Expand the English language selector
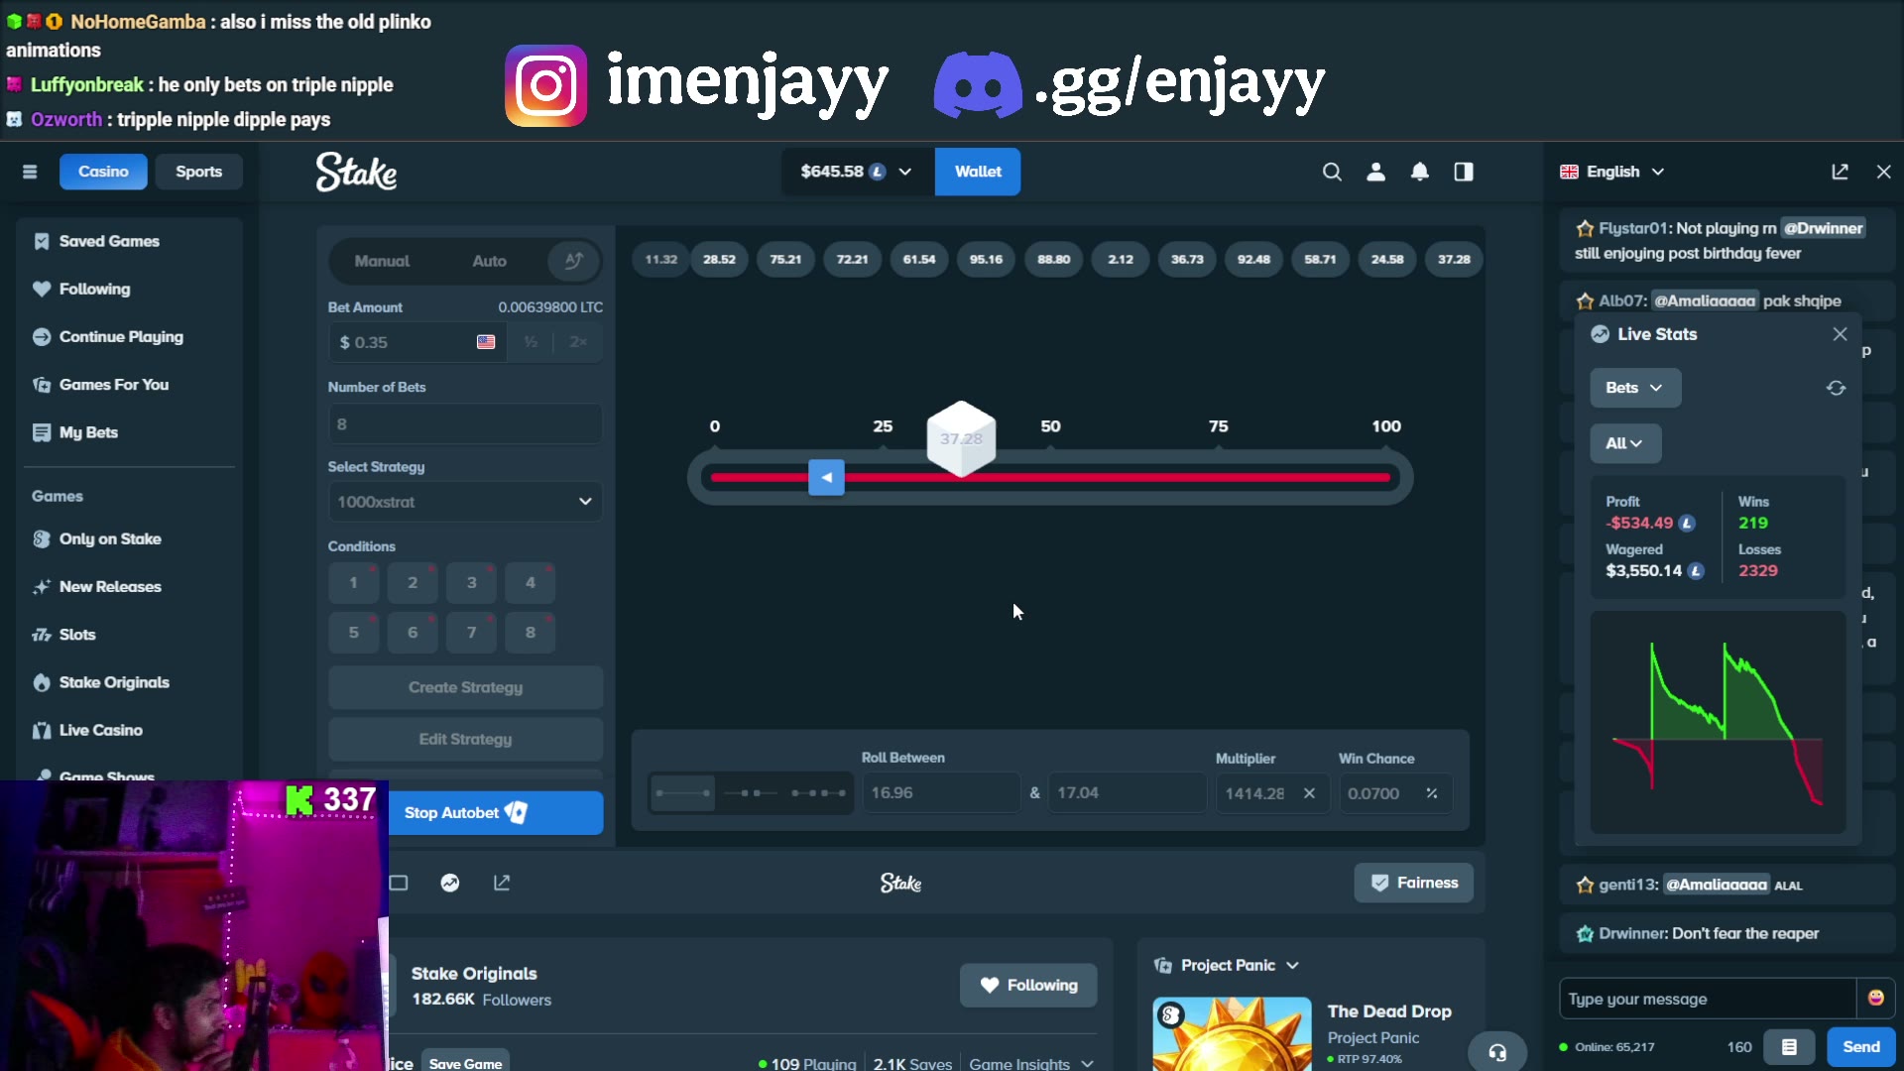The width and height of the screenshot is (1904, 1071). tap(1611, 172)
